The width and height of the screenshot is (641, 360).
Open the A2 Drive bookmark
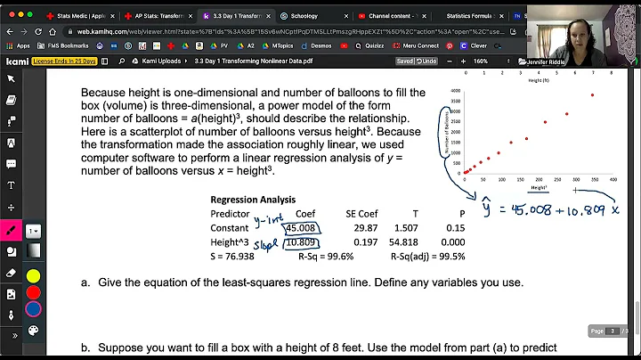(246, 45)
